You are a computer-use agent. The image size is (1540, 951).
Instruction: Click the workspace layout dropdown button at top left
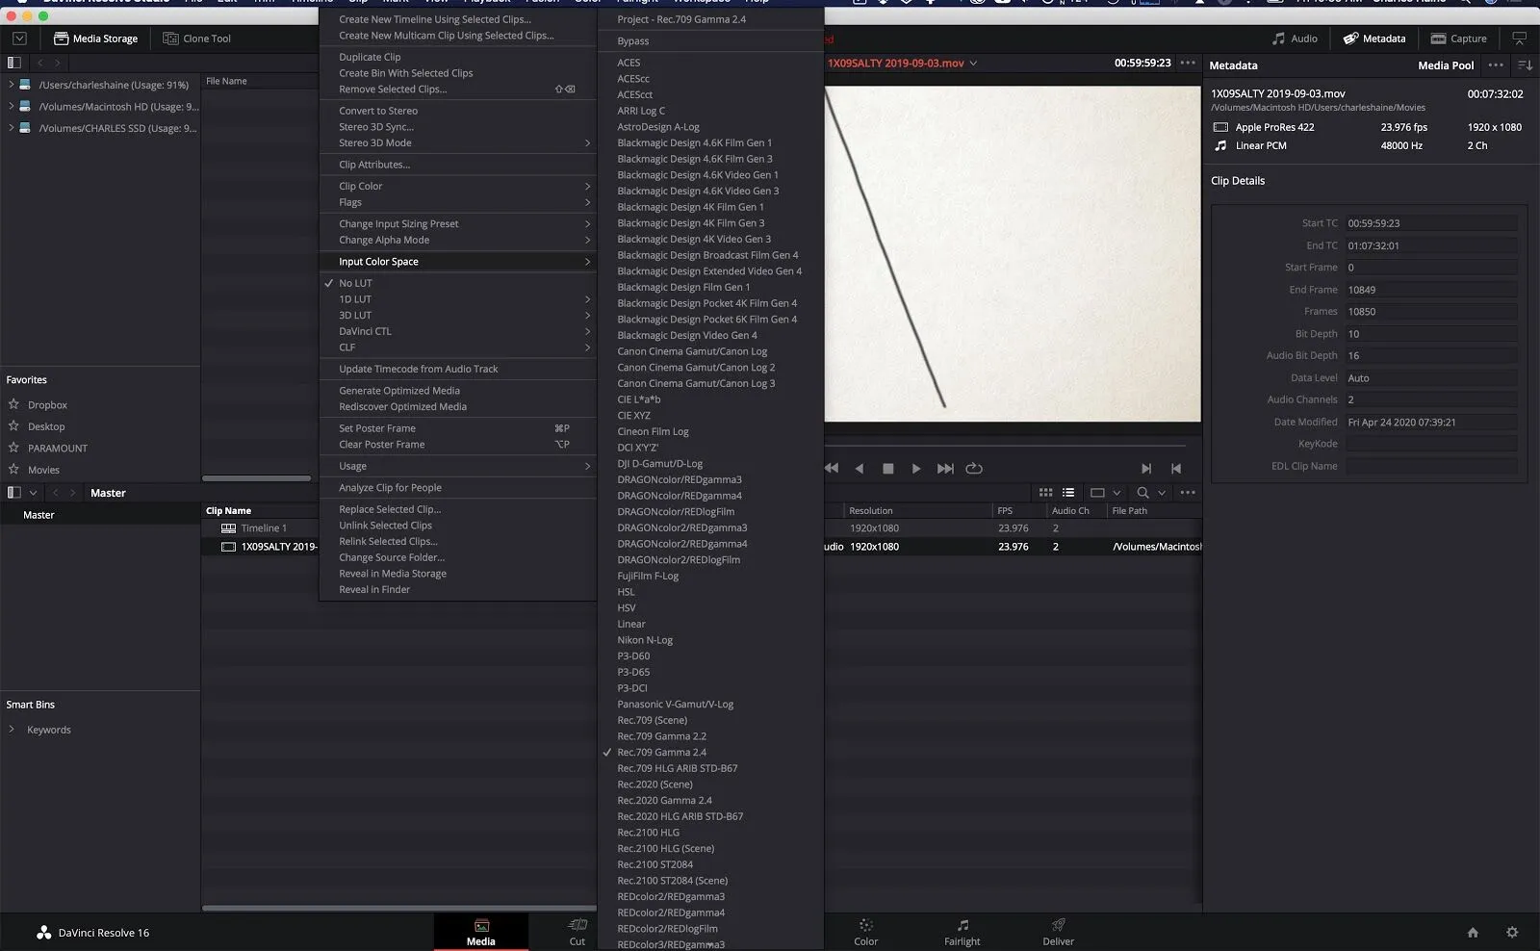click(19, 39)
